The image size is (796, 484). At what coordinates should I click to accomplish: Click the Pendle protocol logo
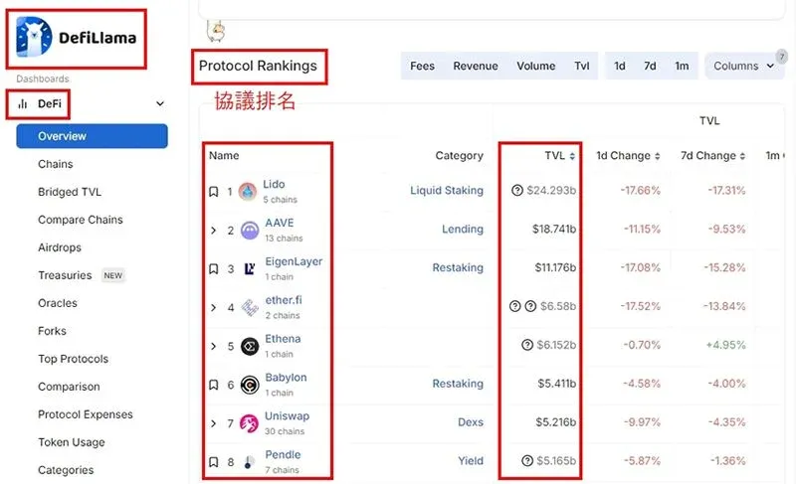coord(248,462)
